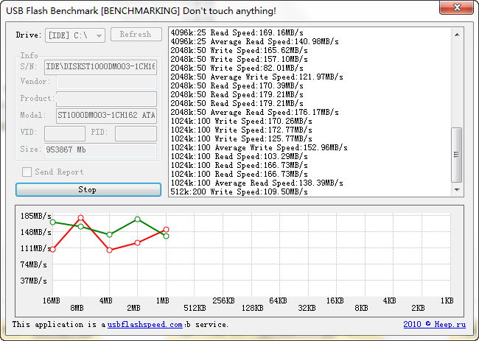Click the Stop benchmark button
Screen dimensions: 479x341
[x=88, y=189]
